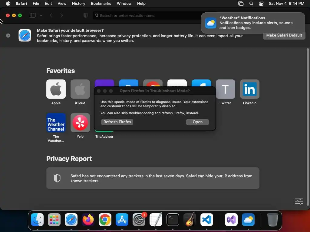Image resolution: width=310 pixels, height=232 pixels.
Task: Open App Store from the Dock
Action: coord(122,220)
